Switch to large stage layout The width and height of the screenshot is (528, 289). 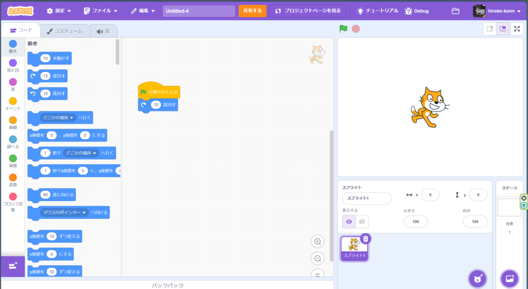coord(502,29)
